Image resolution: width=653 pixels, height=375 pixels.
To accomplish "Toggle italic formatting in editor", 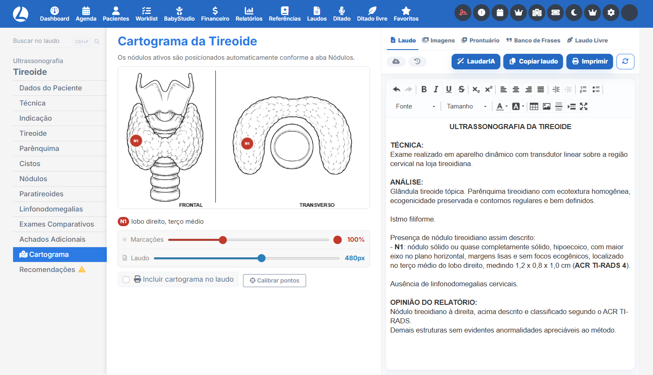I will point(436,89).
